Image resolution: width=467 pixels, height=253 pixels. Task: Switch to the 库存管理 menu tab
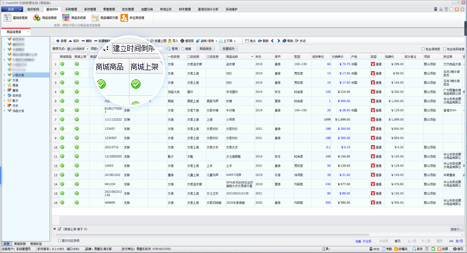[x=89, y=9]
